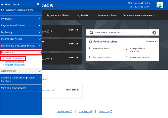
Task: Click the round search submit arrow button
Action: [154, 33]
